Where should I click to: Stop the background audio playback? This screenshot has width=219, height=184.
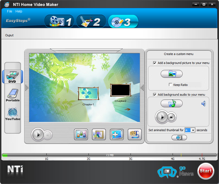tap(171, 117)
